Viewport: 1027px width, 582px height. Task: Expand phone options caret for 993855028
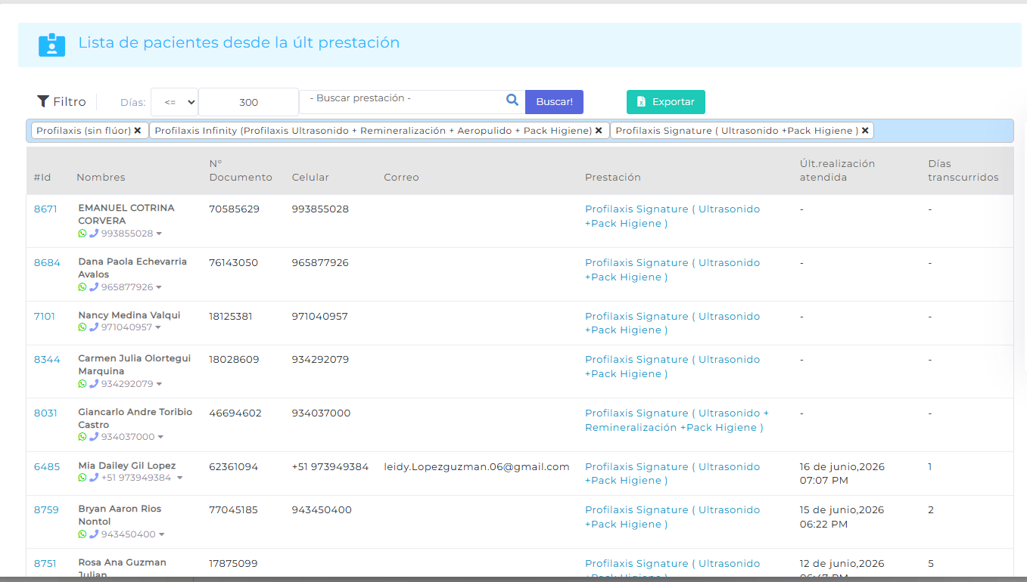click(159, 234)
